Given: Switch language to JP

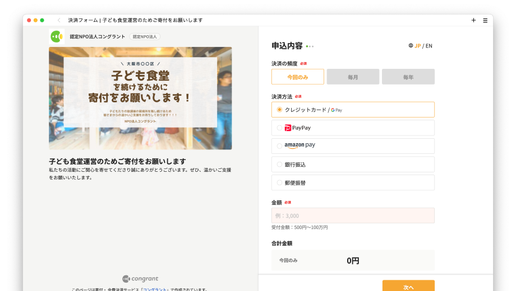Looking at the screenshot, I should 418,46.
